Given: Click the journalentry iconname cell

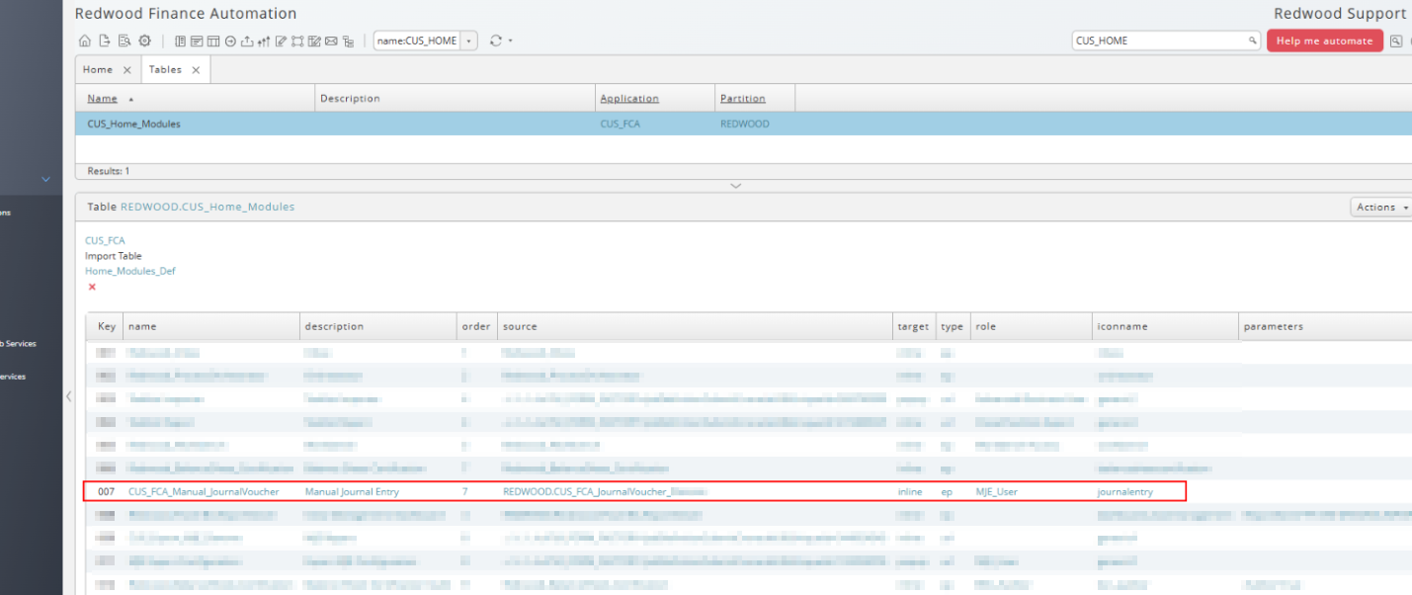Looking at the screenshot, I should (x=1124, y=491).
